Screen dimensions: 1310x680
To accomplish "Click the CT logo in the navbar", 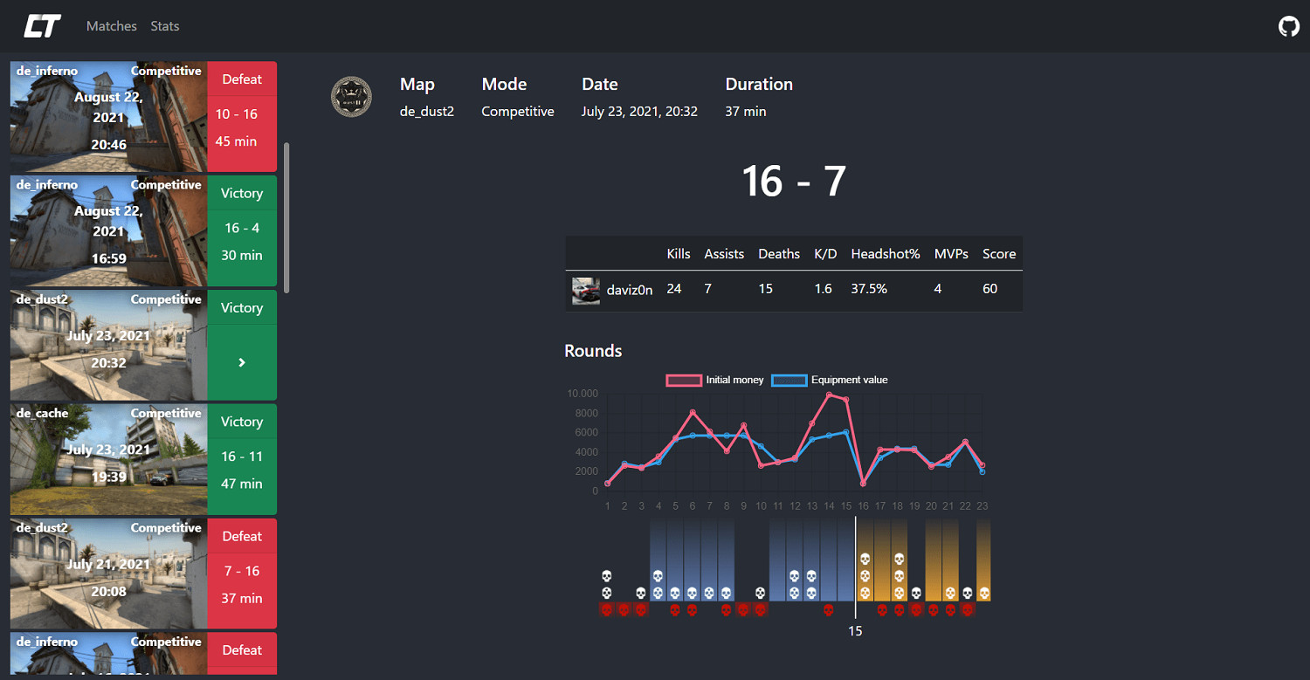I will pyautogui.click(x=42, y=26).
